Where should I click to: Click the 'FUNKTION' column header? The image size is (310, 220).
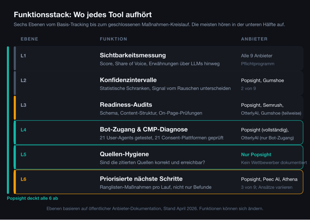113,39
